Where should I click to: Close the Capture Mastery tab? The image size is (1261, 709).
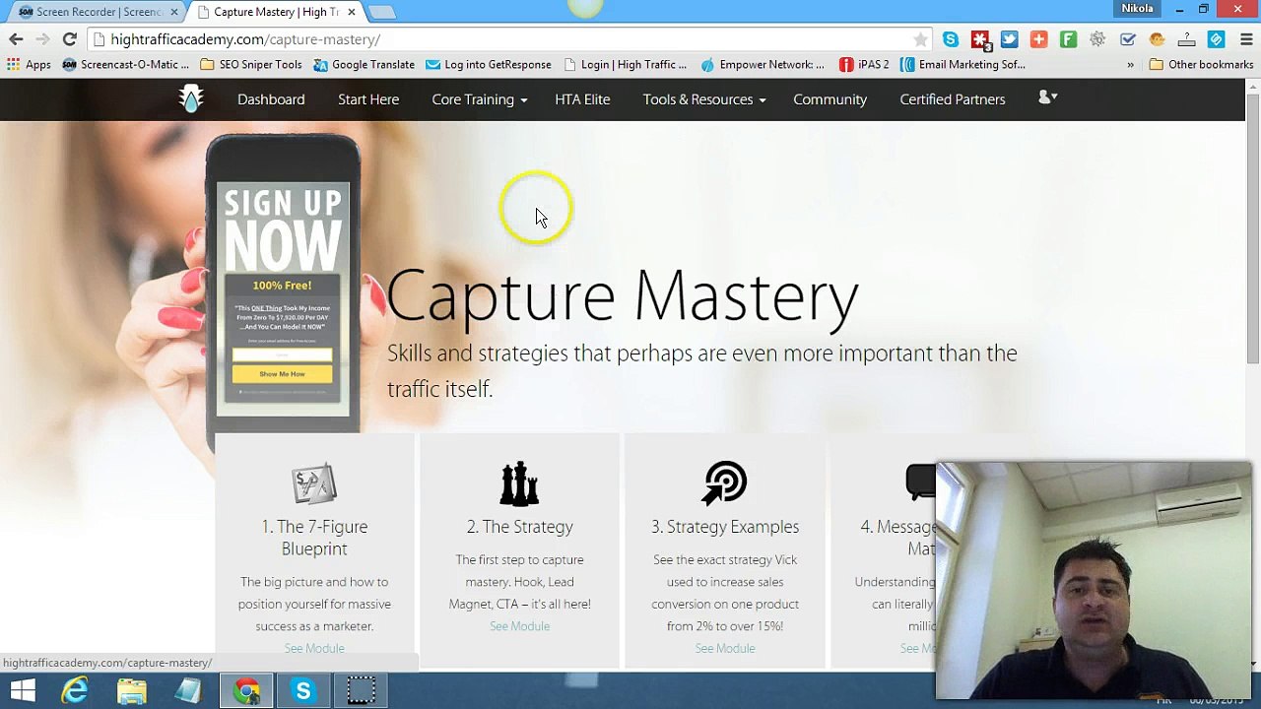pyautogui.click(x=351, y=12)
